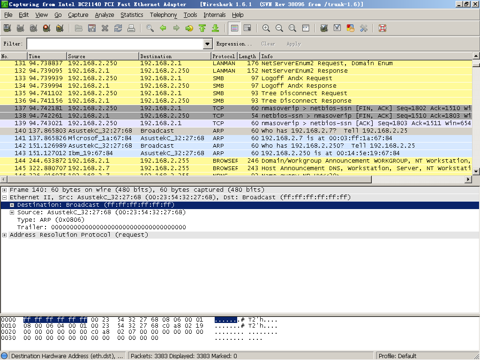Click in the display Filter text field
This screenshot has width=480, height=360.
115,44
